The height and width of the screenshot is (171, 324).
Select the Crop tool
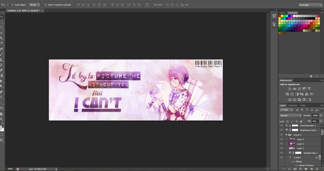point(1,38)
